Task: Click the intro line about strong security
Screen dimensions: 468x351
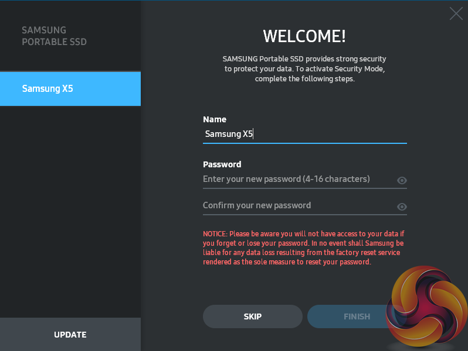Action: tap(304, 59)
